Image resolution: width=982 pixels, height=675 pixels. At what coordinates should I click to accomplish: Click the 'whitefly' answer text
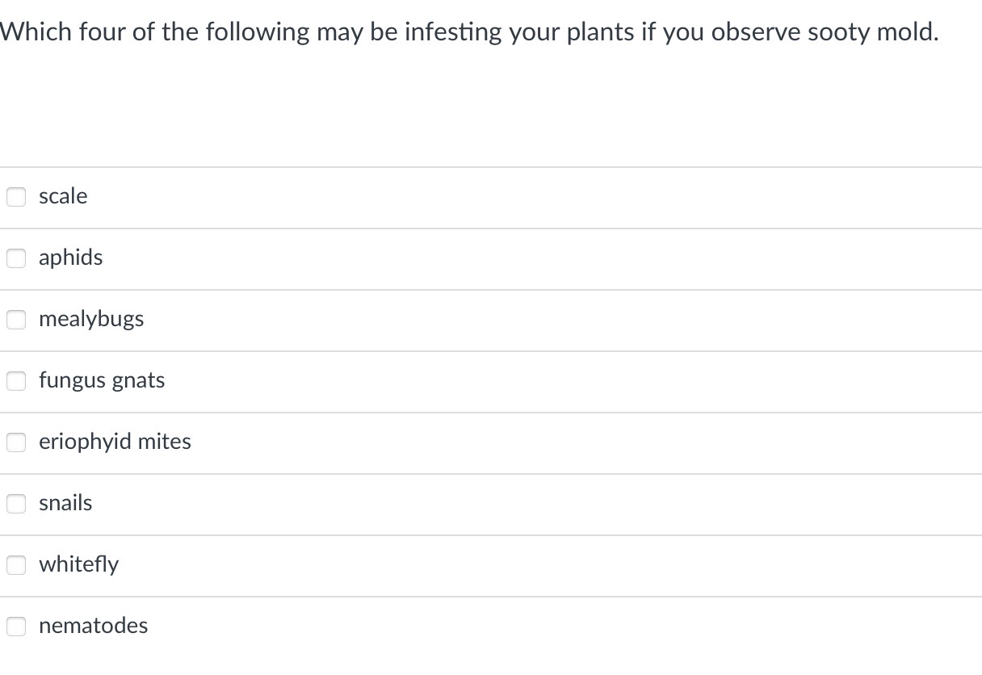point(78,564)
